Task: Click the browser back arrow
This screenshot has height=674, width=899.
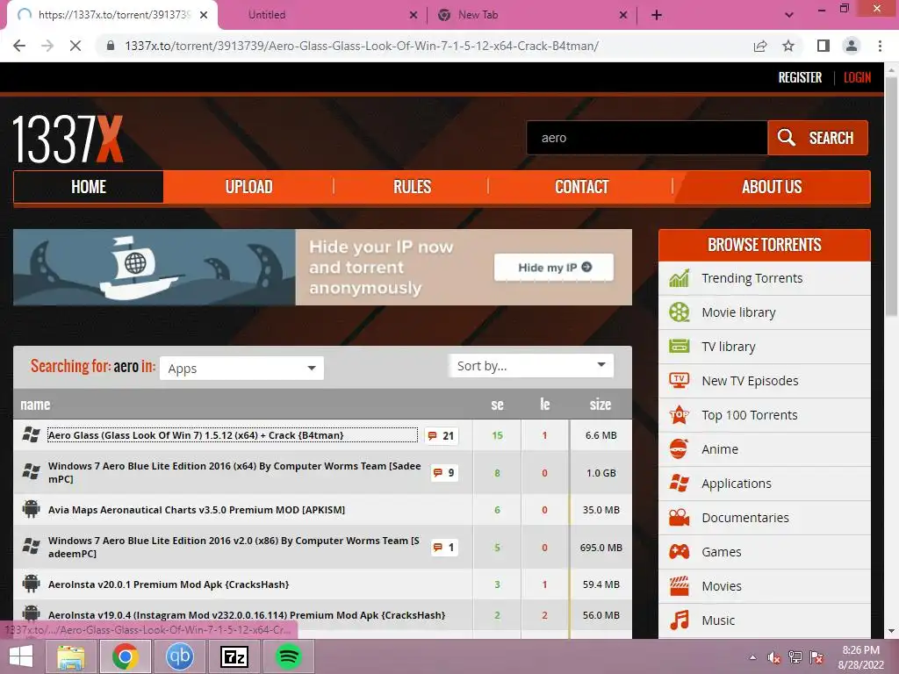Action: 19,46
